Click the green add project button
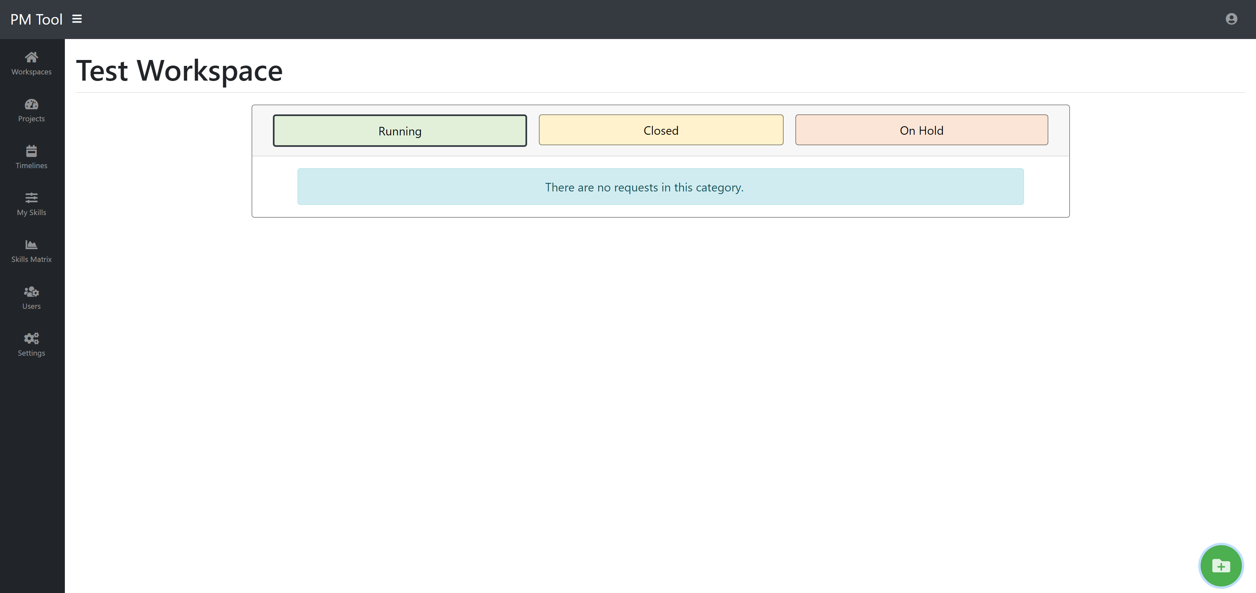This screenshot has height=593, width=1256. [x=1220, y=566]
